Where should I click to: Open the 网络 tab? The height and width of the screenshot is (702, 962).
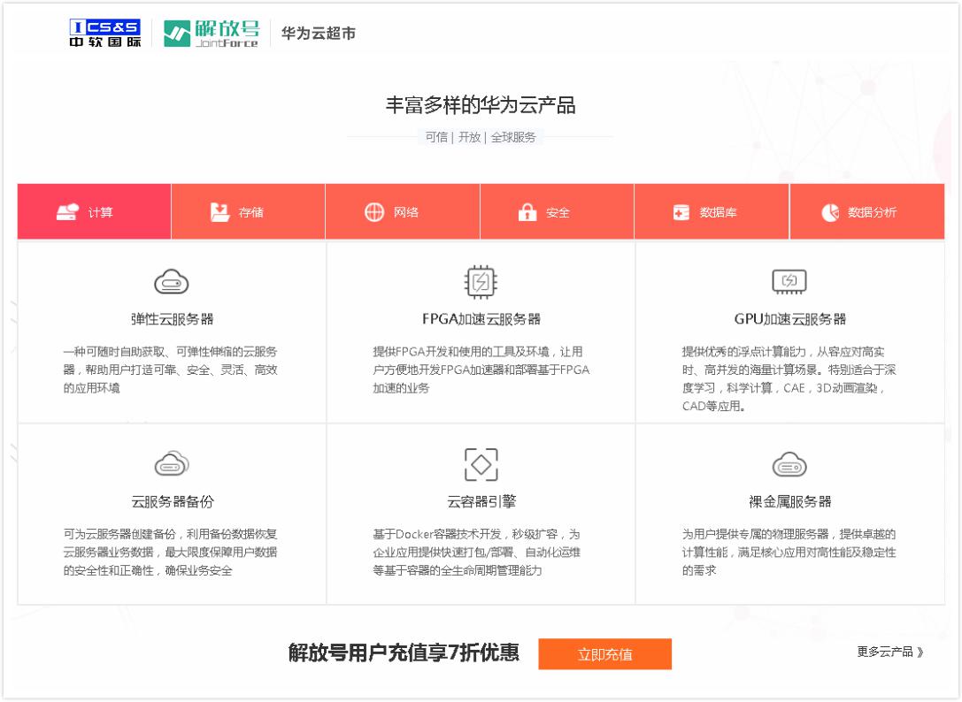point(403,211)
